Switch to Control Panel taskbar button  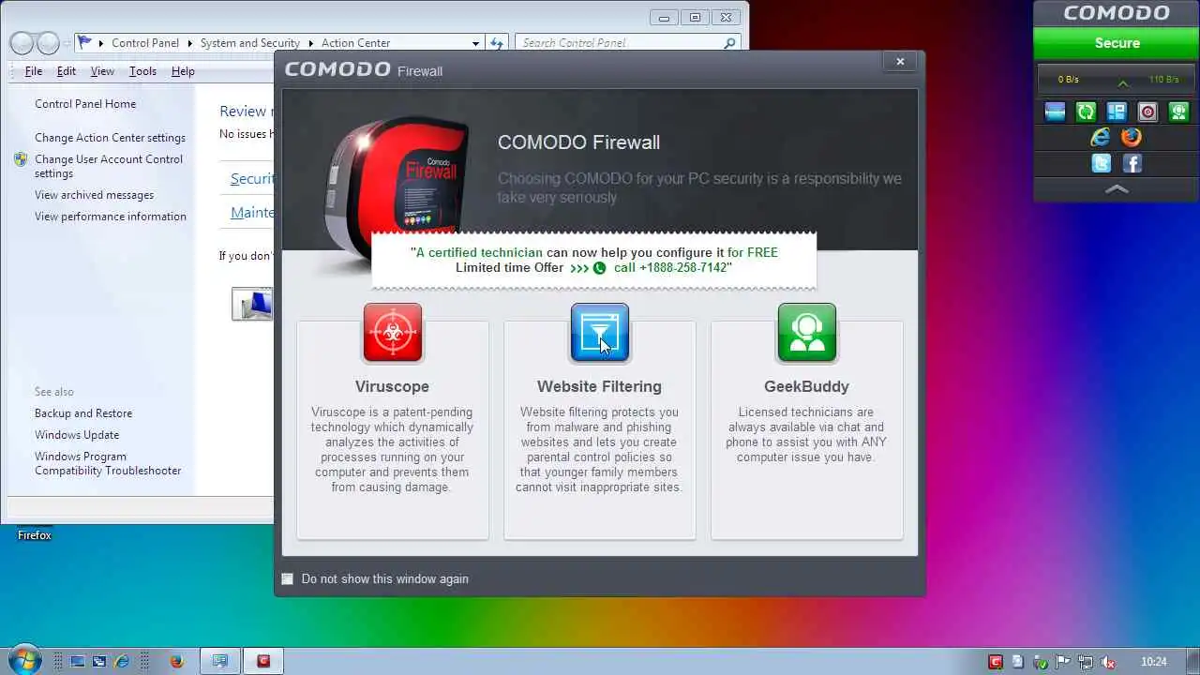coord(220,661)
